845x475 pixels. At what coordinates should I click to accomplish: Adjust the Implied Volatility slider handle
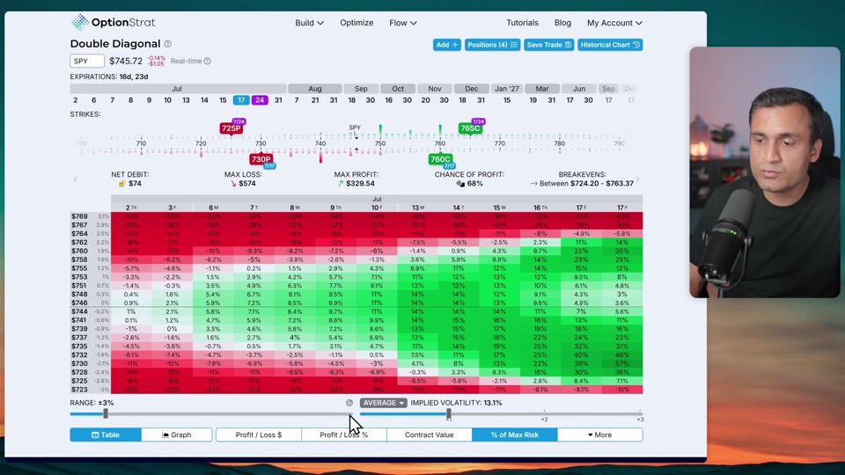[449, 413]
